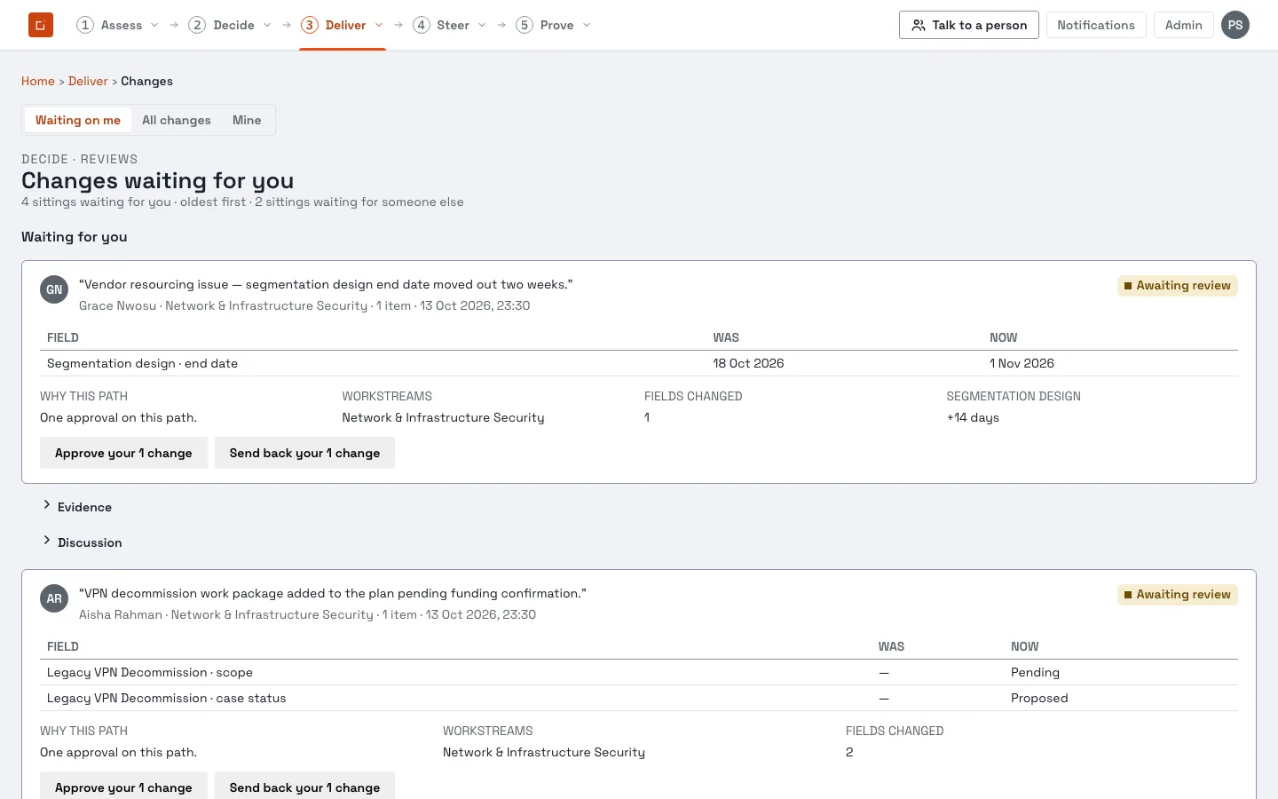
Task: Click the Aisha Rahman metadata line
Action: 307,614
